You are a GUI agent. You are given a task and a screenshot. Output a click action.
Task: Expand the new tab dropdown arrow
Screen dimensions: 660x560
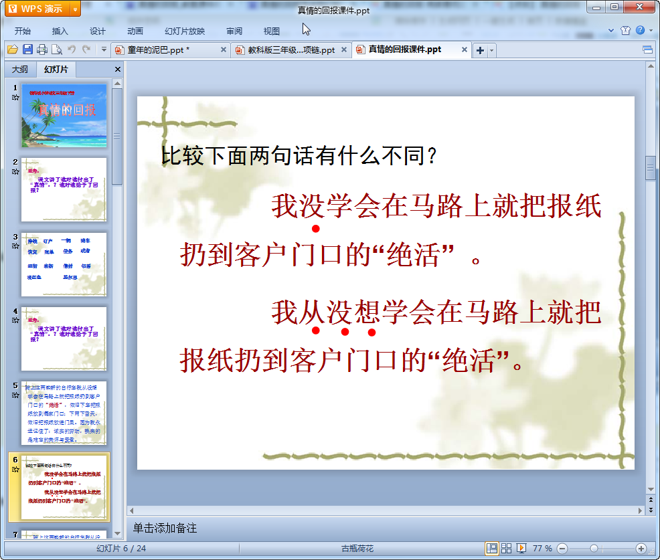coord(491,50)
